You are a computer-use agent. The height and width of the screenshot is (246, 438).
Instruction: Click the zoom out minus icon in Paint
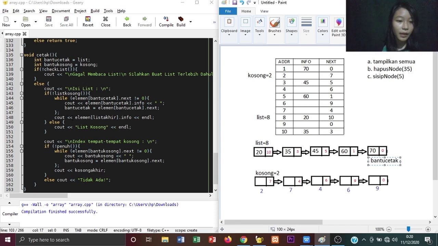tap(388, 229)
